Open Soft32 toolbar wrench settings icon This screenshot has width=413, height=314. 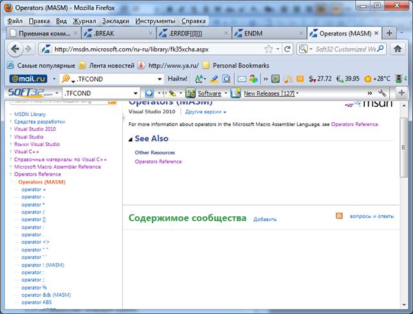coord(382,93)
